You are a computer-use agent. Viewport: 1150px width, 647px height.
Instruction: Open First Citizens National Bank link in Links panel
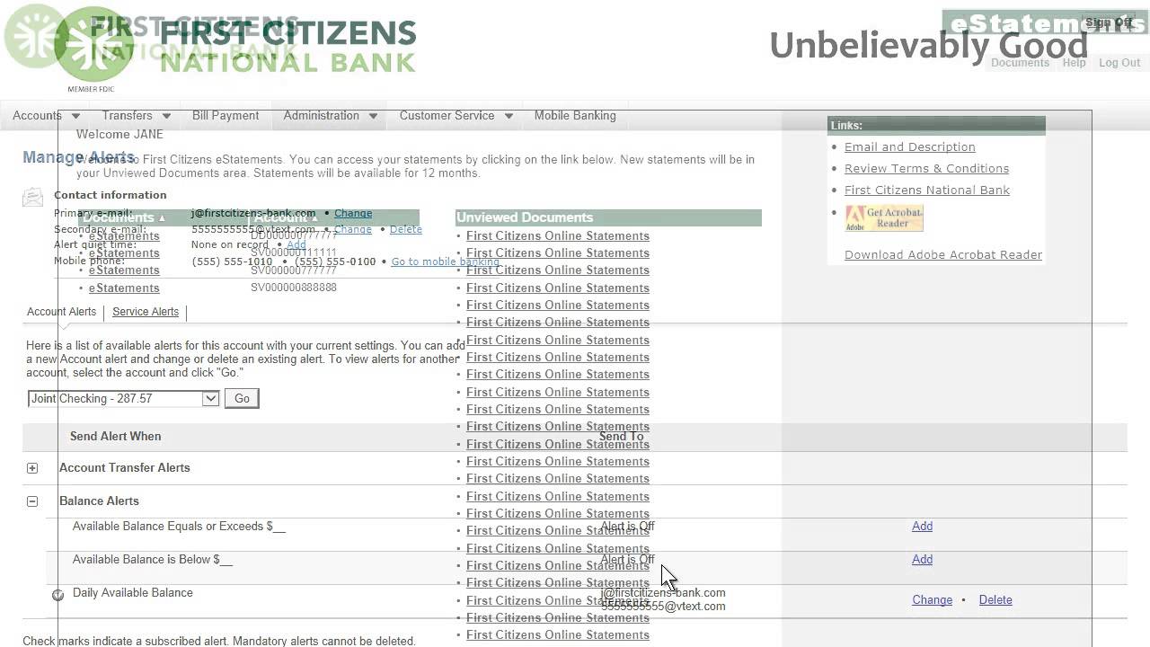pos(926,191)
